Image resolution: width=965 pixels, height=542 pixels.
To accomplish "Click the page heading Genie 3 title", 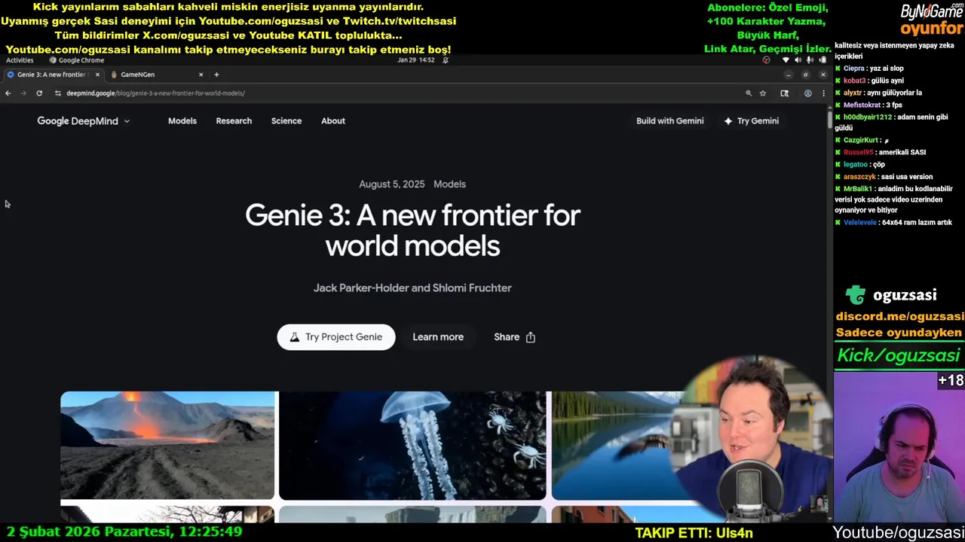I will point(412,230).
